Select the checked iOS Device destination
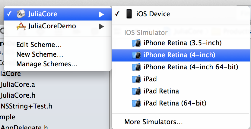The width and height of the screenshot is (251, 129). tap(181, 14)
